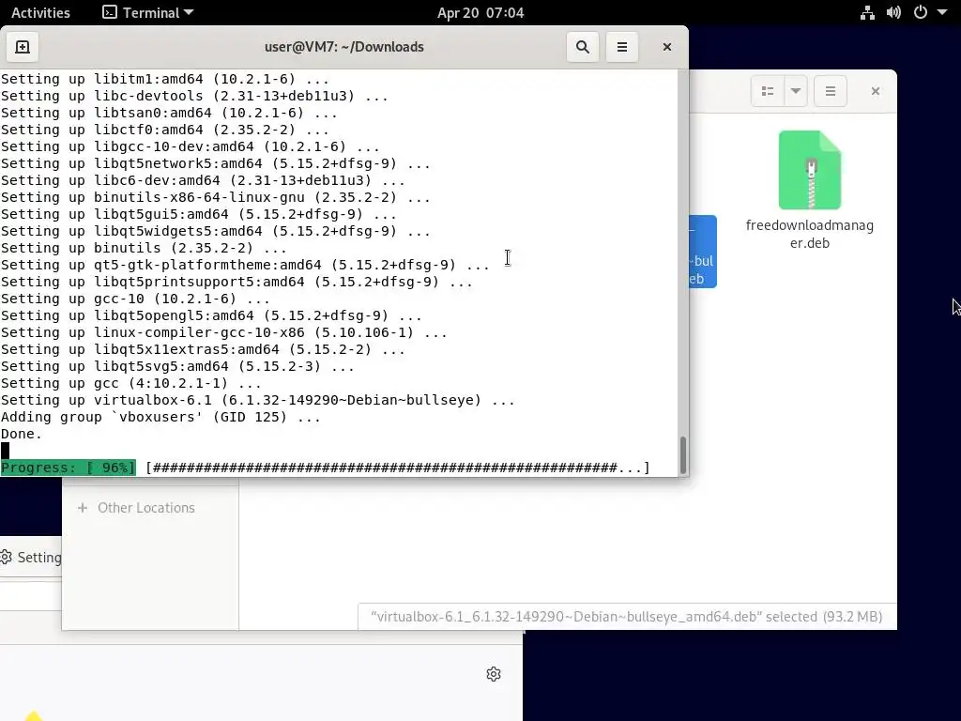Click the 'Adding group vboxusers' line
Viewport: 961px width, 721px height.
pyautogui.click(x=160, y=418)
